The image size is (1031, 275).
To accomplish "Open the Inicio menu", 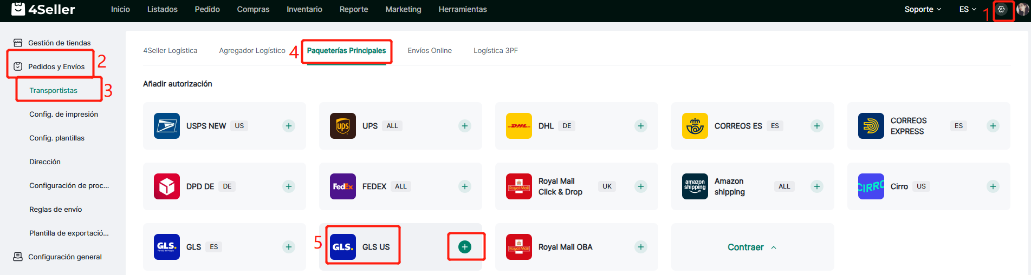I will pyautogui.click(x=120, y=9).
